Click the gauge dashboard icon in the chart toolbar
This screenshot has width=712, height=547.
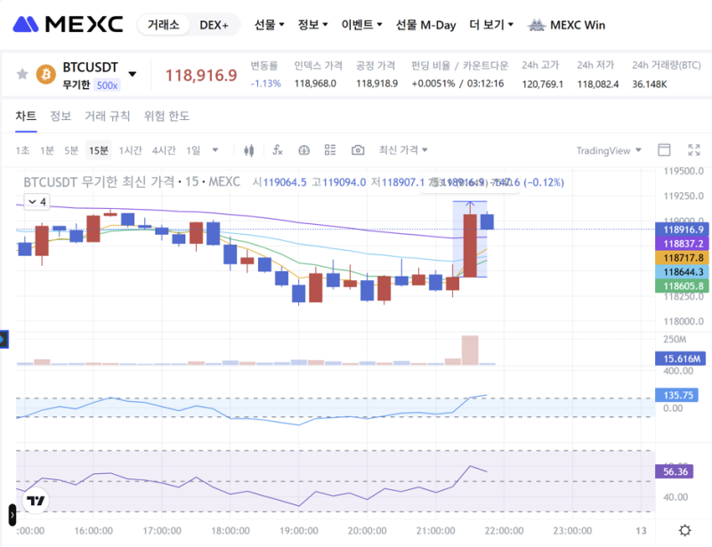303,149
